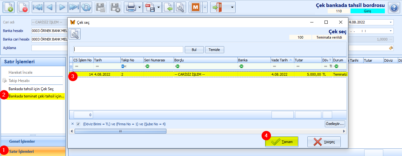
Task: Click the 5.000,00 amount cell
Action: coord(308,74)
